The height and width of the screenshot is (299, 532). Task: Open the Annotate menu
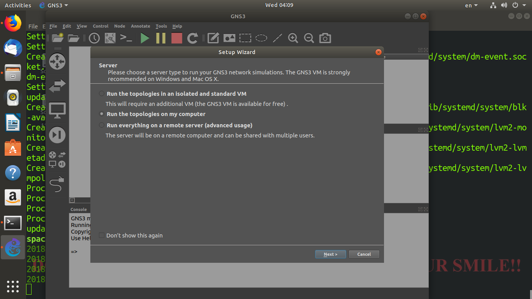click(141, 26)
